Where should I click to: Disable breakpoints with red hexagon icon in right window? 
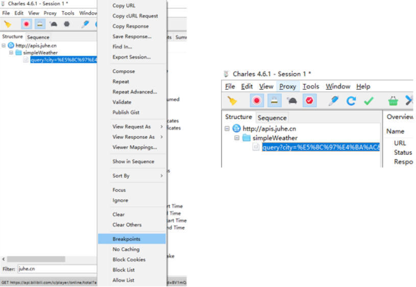click(x=310, y=101)
